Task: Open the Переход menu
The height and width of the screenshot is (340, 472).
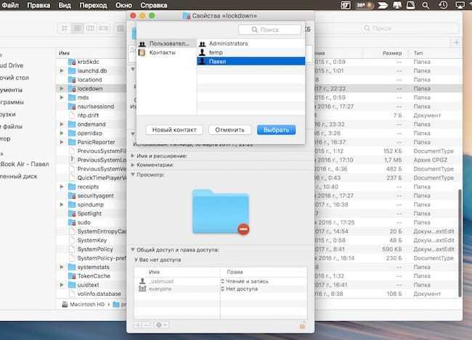Action: click(94, 5)
